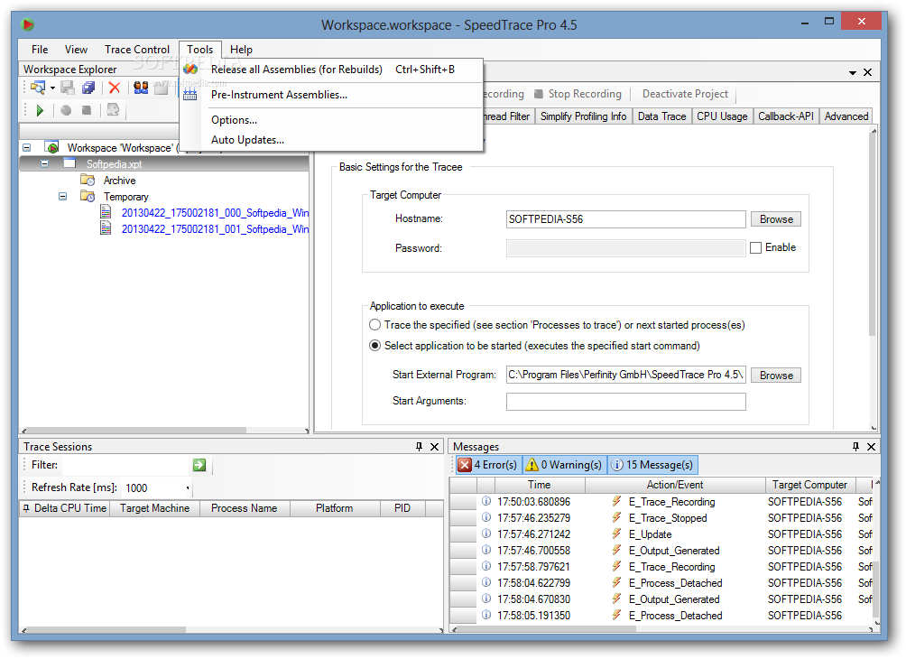Select 'Trace the specified' radio option
The width and height of the screenshot is (906, 659).
tap(375, 325)
